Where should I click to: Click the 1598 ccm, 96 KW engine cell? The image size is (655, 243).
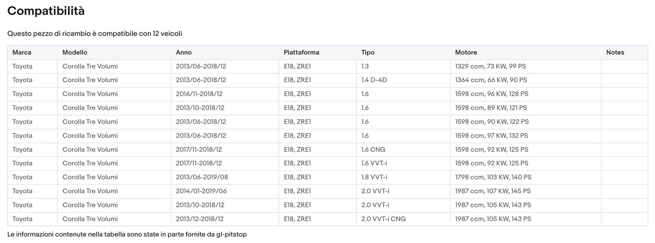pos(491,94)
